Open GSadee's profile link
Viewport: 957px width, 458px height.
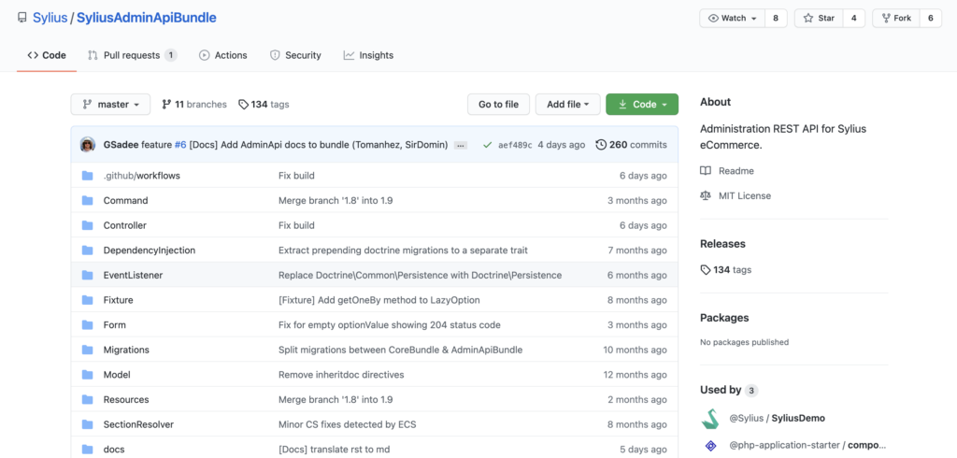(121, 145)
